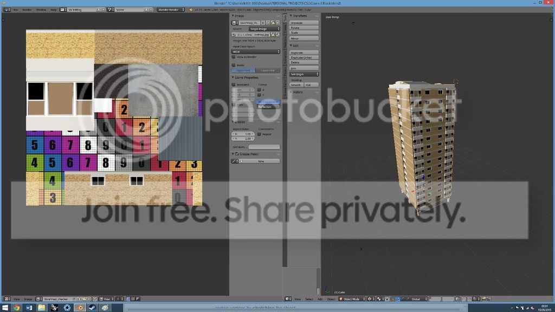Open Microsoft Word from taskbar
555x312 pixels.
coord(29,308)
